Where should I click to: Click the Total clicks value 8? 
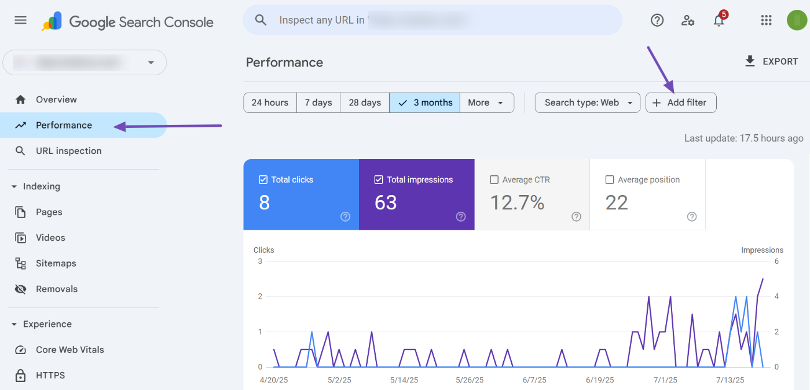265,203
